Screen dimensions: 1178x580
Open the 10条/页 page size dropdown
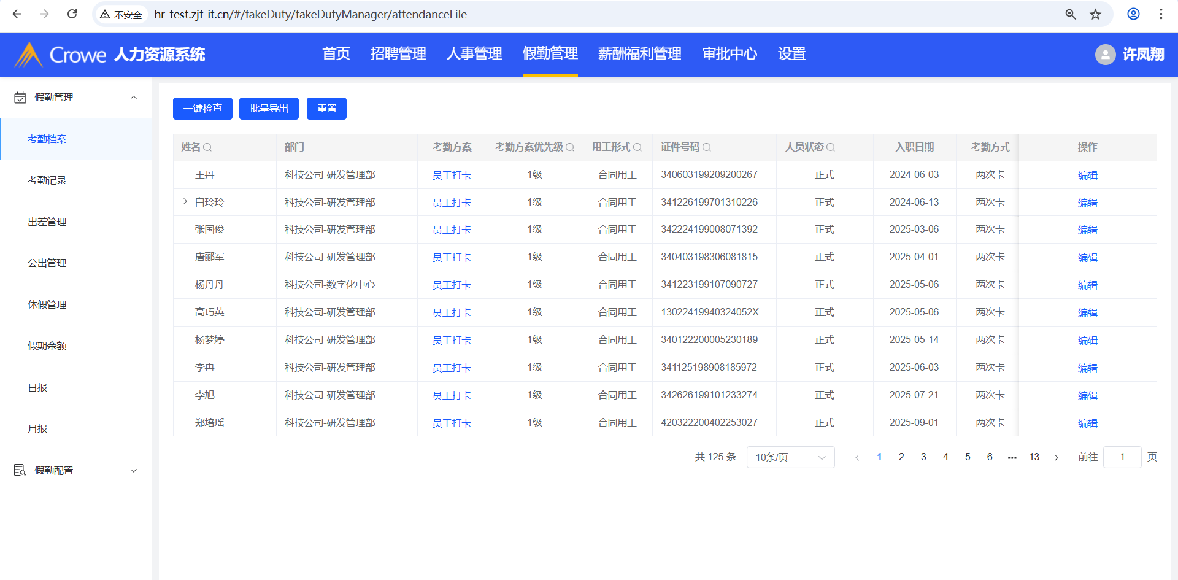(x=790, y=457)
